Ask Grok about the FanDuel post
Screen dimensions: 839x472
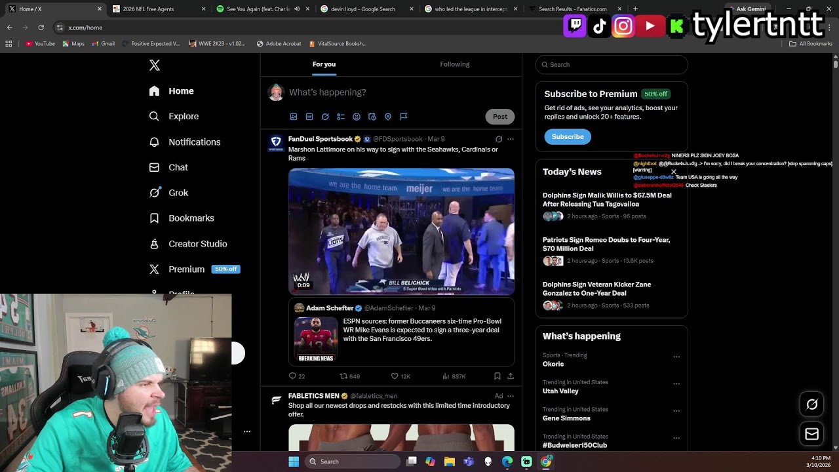(499, 139)
